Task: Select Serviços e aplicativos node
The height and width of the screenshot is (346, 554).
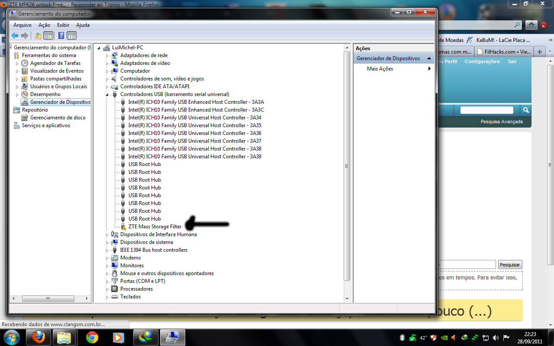Action: [x=46, y=125]
